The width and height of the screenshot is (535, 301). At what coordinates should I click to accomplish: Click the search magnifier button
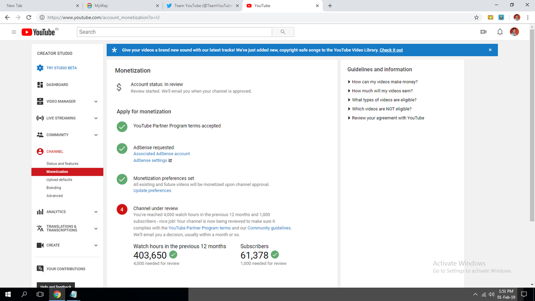[283, 32]
